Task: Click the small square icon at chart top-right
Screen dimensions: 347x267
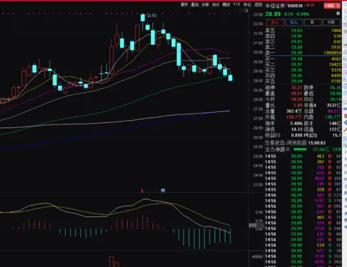Action: click(246, 10)
